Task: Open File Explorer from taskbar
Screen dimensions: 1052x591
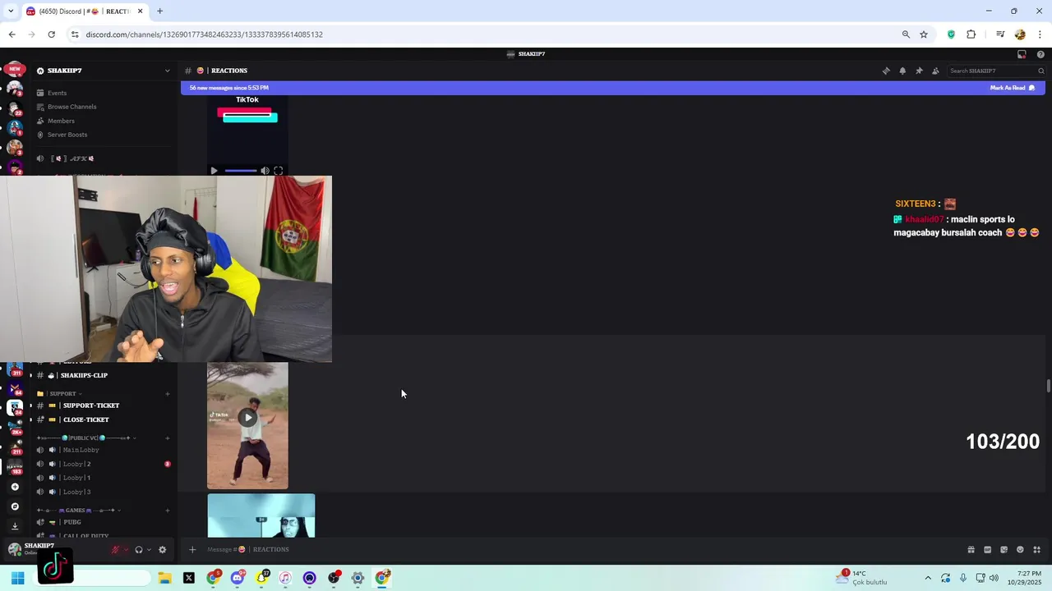Action: point(164,578)
